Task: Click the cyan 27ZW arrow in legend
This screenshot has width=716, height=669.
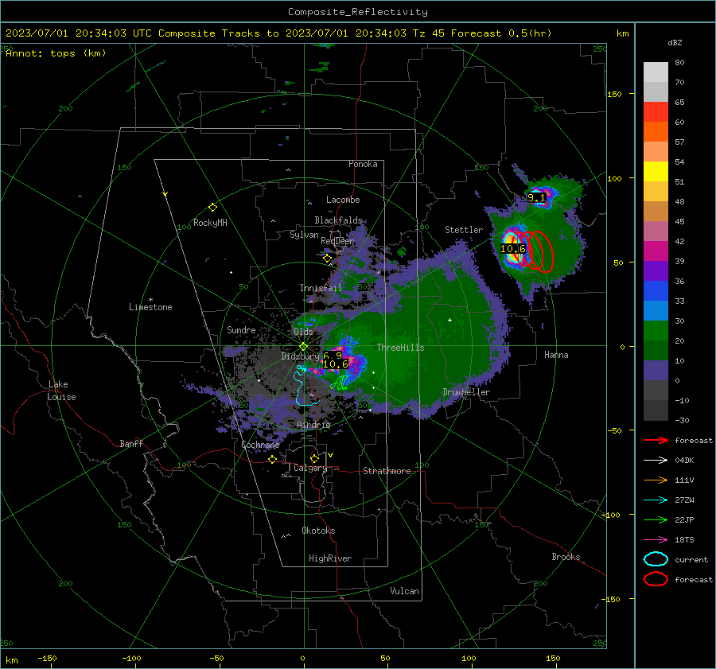Action: point(656,500)
